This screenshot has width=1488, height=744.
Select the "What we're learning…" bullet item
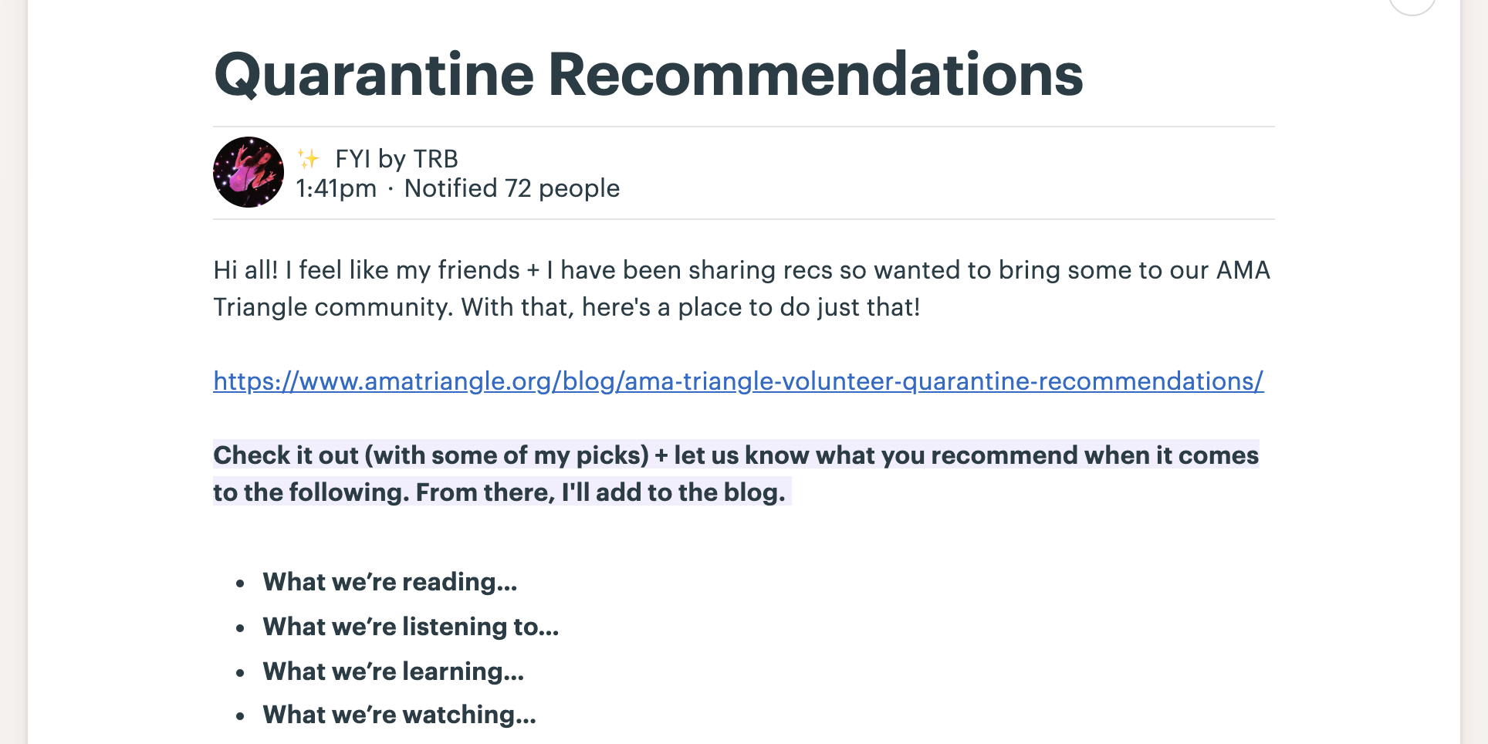(x=393, y=671)
